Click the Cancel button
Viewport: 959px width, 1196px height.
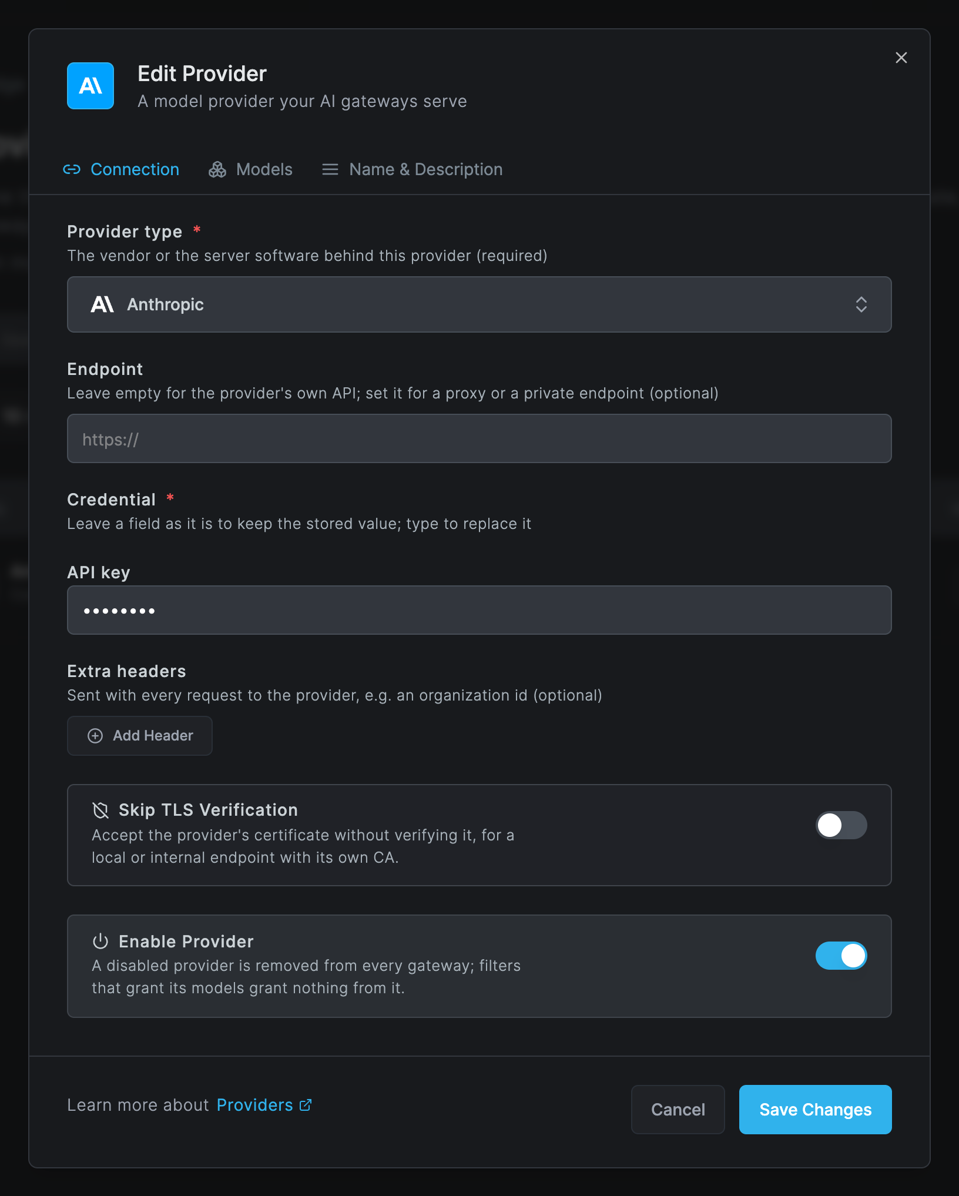(x=678, y=1110)
